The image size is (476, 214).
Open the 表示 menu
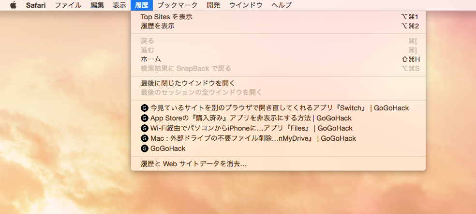click(119, 5)
